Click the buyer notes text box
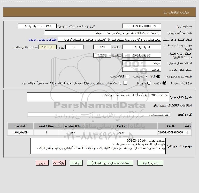Screen dimensions: 199x193 click(x=98, y=146)
